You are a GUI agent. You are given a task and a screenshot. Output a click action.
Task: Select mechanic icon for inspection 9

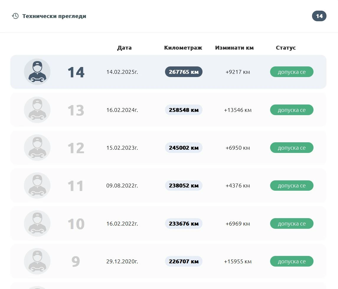click(37, 261)
